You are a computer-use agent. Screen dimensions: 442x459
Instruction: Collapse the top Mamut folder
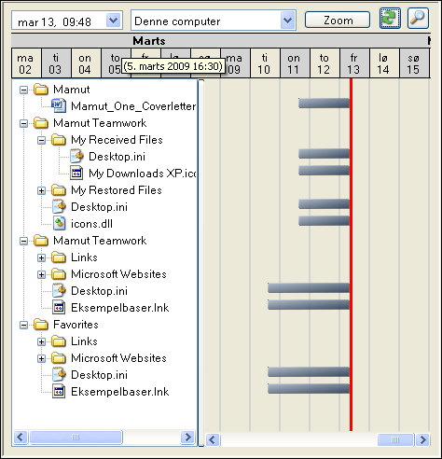[x=23, y=90]
